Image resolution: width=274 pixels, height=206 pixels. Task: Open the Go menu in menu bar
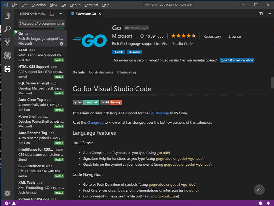tap(63, 5)
